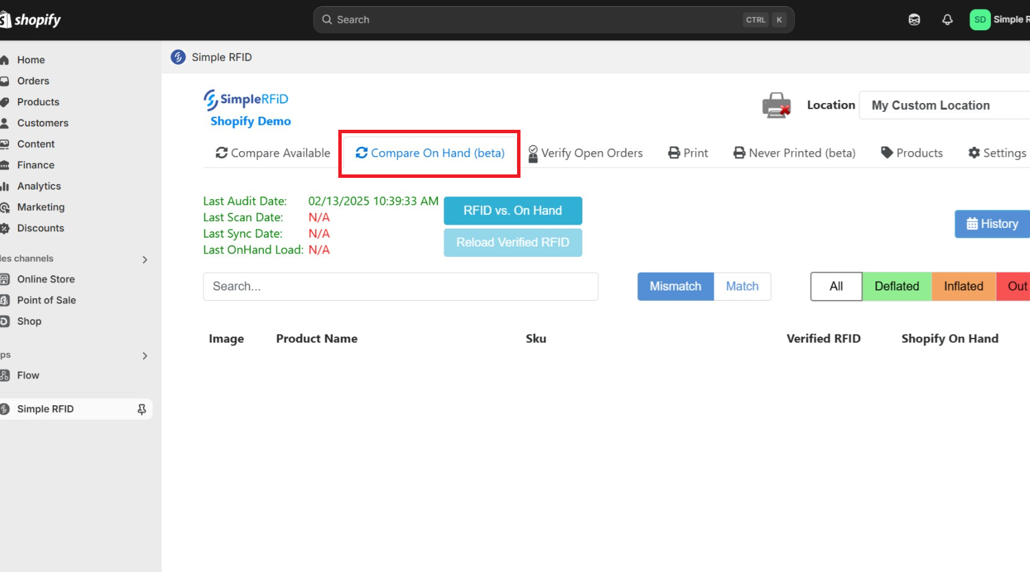Click the Simple RFID app header icon
Viewport: 1030px width, 572px height.
coord(178,57)
